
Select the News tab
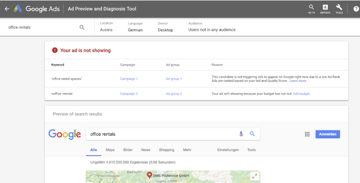click(146, 150)
